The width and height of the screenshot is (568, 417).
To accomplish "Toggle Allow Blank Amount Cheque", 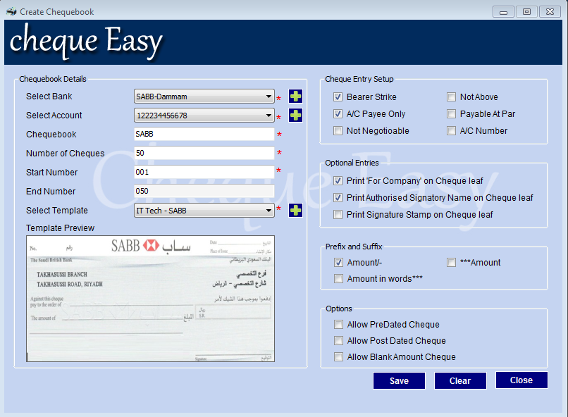I will click(x=338, y=356).
